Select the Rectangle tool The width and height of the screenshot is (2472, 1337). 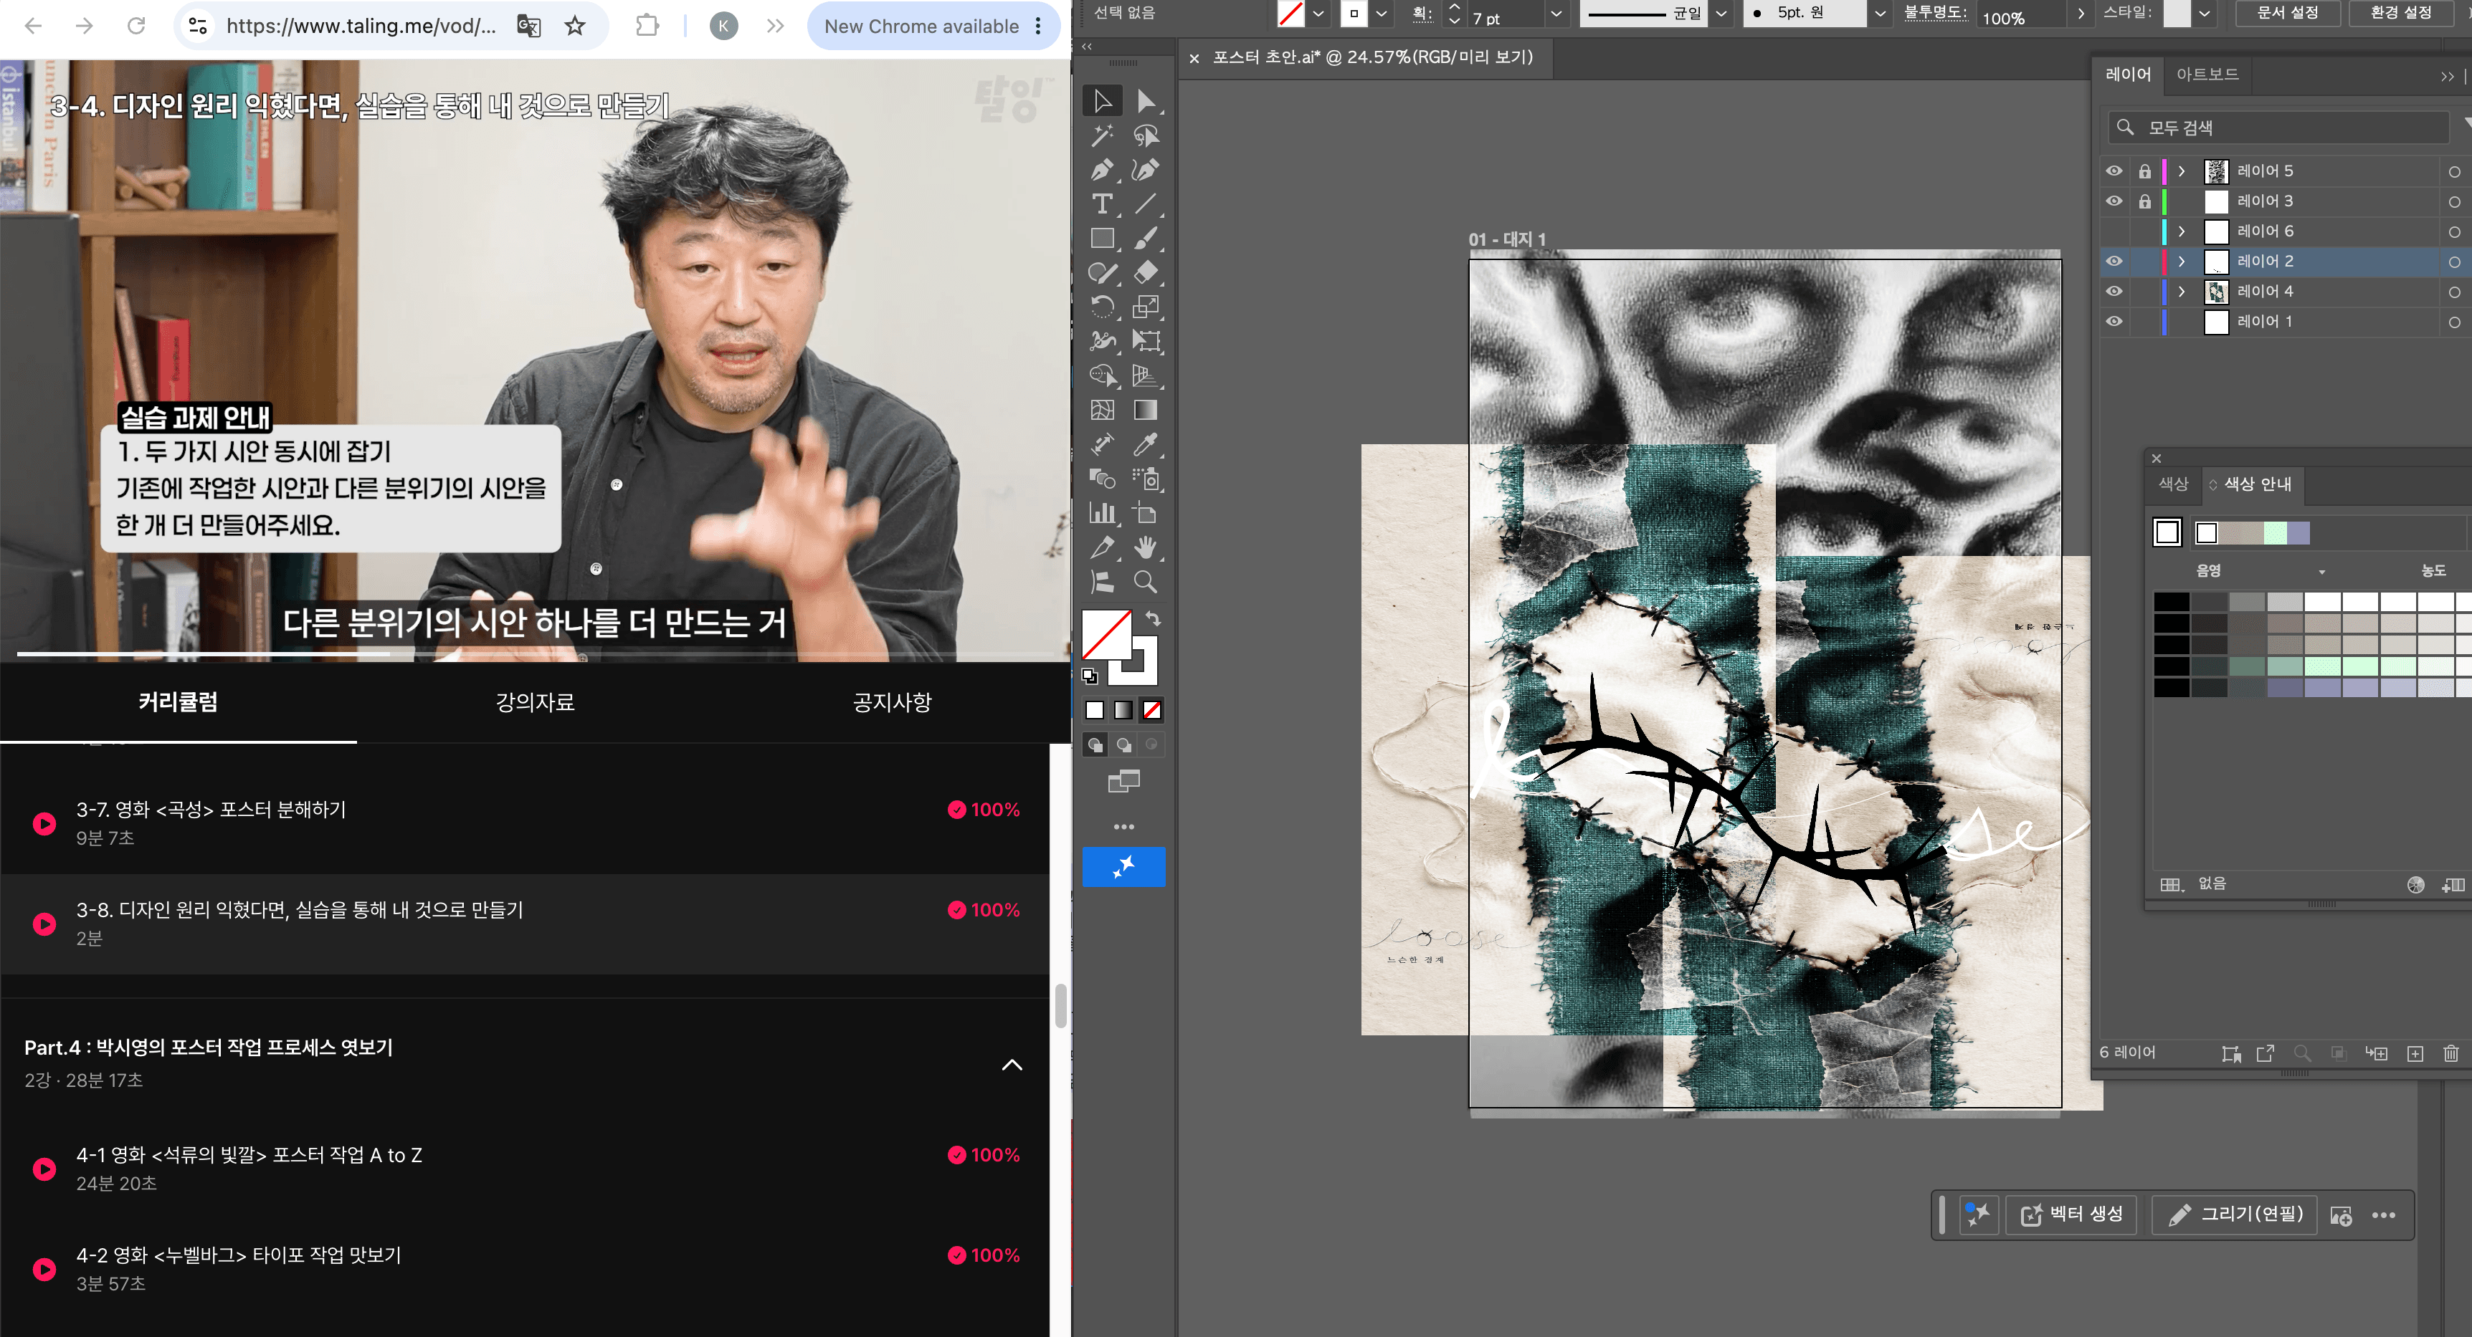[1102, 239]
